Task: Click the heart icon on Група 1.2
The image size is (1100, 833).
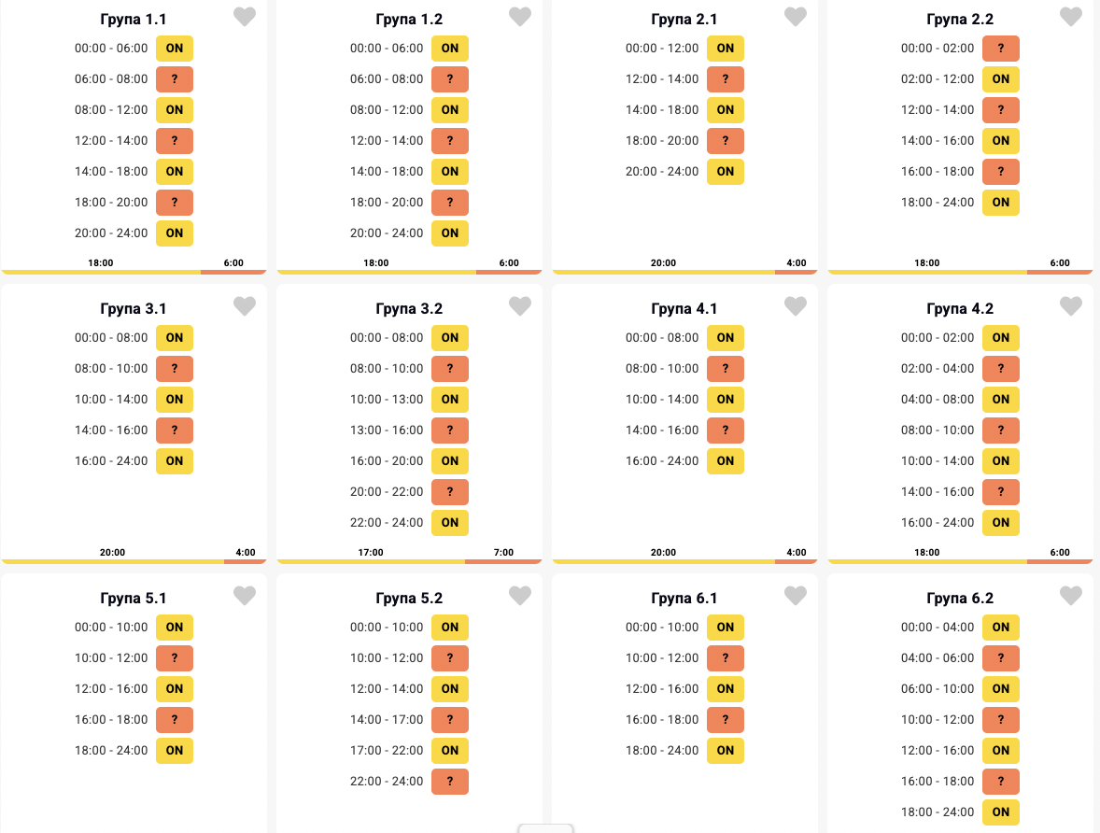Action: click(519, 17)
